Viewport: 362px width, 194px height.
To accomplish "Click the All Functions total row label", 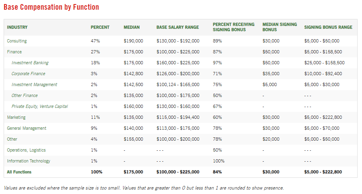I will [x=19, y=172].
